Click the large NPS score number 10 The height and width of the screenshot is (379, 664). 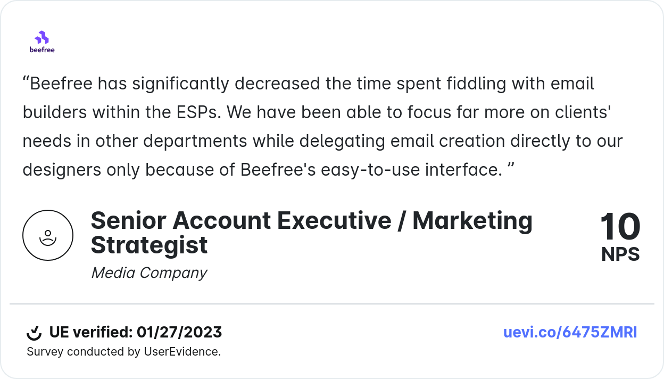tap(620, 227)
